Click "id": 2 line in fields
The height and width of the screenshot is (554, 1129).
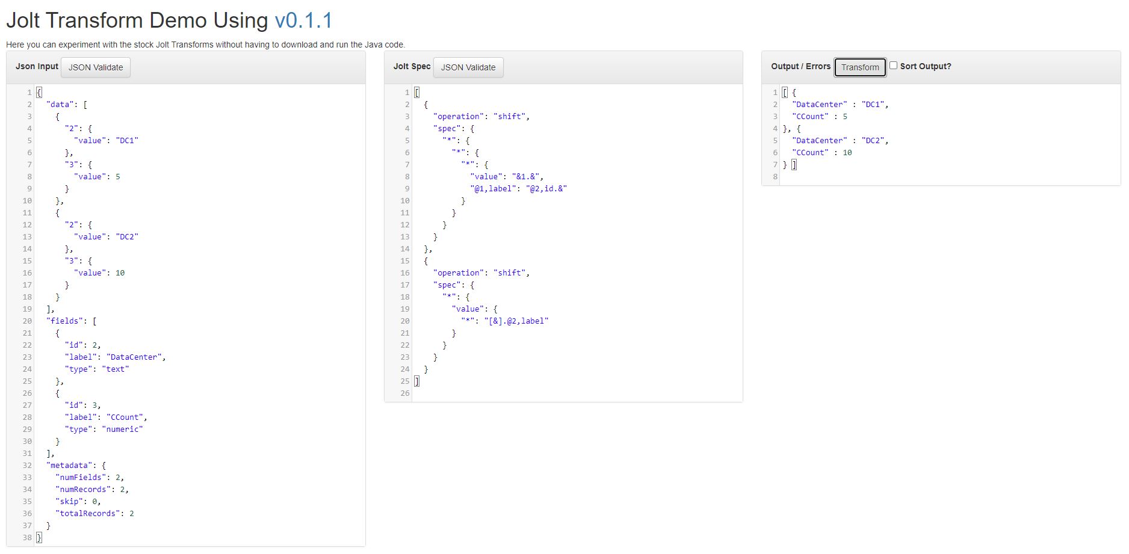83,345
